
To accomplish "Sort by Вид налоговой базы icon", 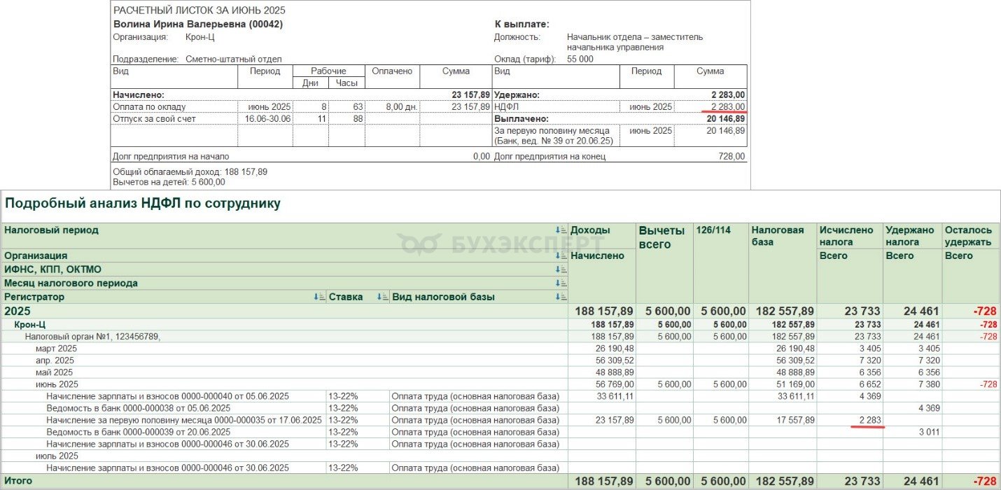I will click(x=561, y=297).
